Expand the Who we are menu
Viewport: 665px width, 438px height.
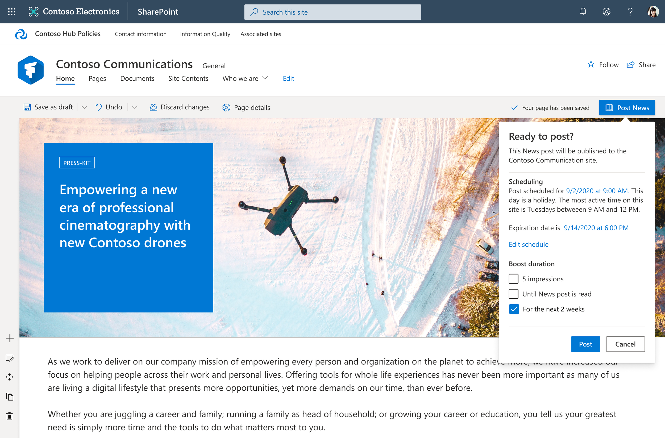click(x=245, y=78)
